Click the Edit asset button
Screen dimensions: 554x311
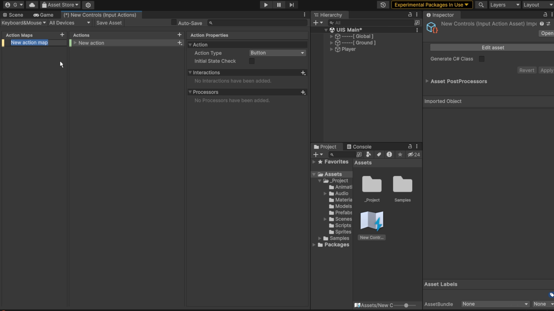(x=493, y=48)
